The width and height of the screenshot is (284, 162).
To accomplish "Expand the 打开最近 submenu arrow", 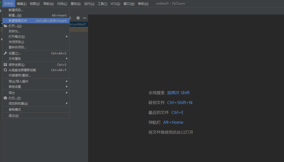I will [67, 36].
